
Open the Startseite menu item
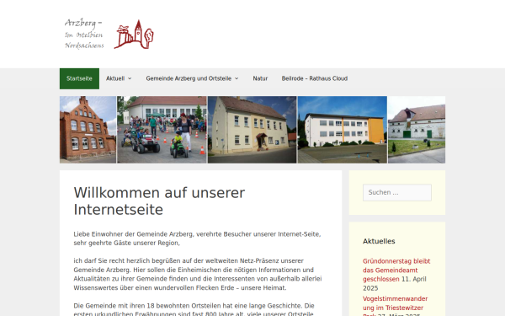79,78
